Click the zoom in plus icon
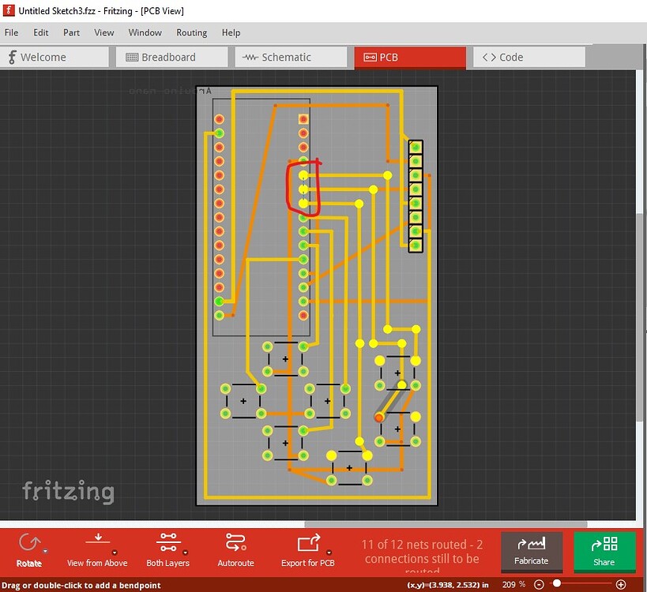The width and height of the screenshot is (647, 592). [x=621, y=584]
